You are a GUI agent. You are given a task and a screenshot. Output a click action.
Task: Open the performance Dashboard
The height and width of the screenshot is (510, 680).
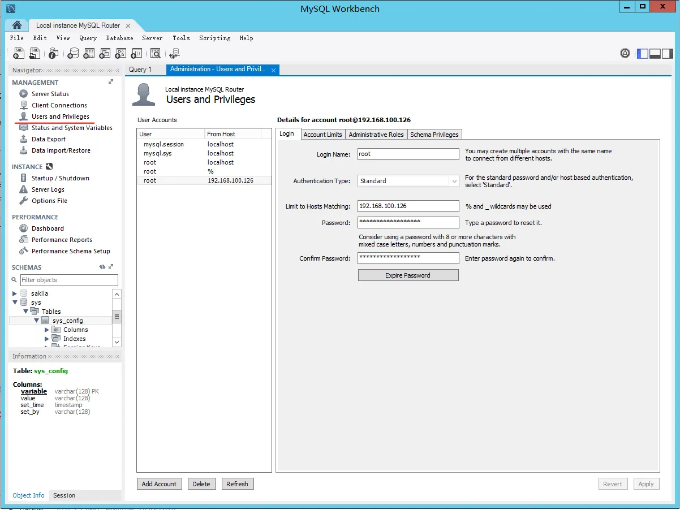click(48, 228)
